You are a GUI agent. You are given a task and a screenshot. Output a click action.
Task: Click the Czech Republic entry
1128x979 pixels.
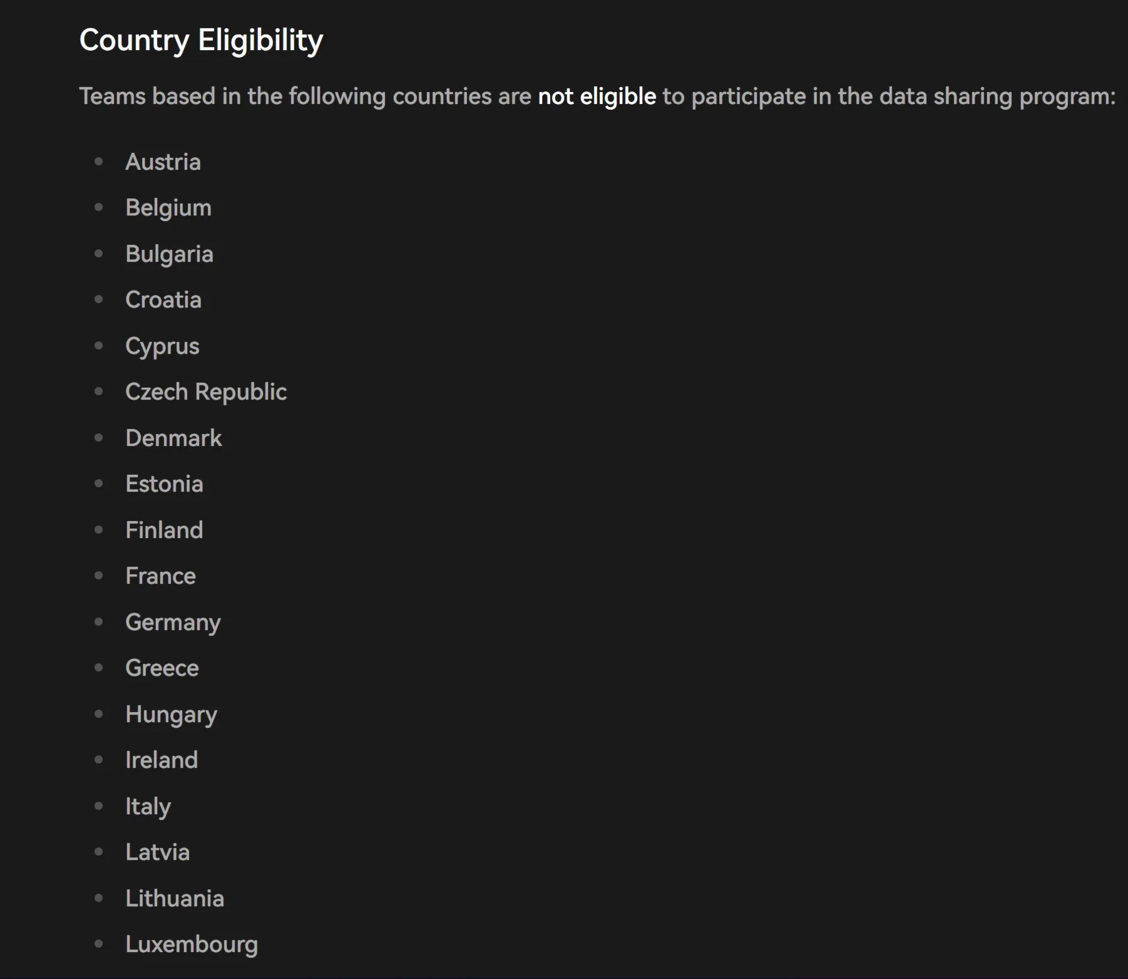point(206,392)
